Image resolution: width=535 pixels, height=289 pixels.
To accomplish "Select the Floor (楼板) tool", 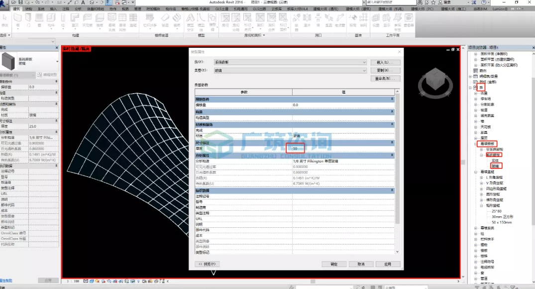I will tap(100, 20).
